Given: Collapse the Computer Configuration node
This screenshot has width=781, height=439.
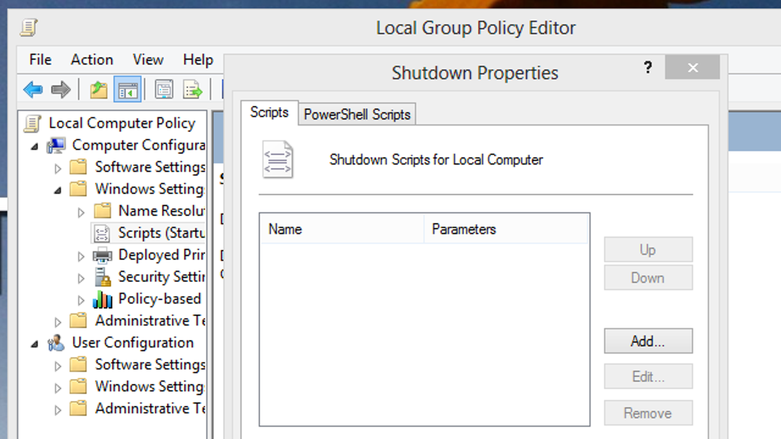Looking at the screenshot, I should 34,146.
